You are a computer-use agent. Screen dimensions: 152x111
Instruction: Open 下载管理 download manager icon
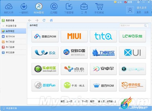point(69,7)
